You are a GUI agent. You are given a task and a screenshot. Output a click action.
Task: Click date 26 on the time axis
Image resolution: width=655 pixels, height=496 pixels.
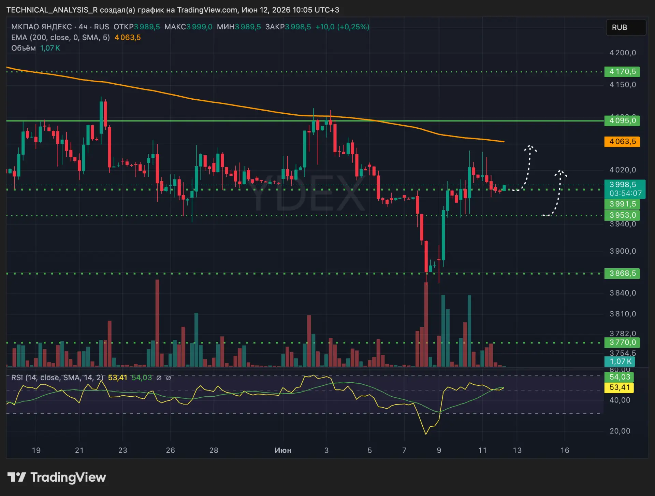(170, 450)
